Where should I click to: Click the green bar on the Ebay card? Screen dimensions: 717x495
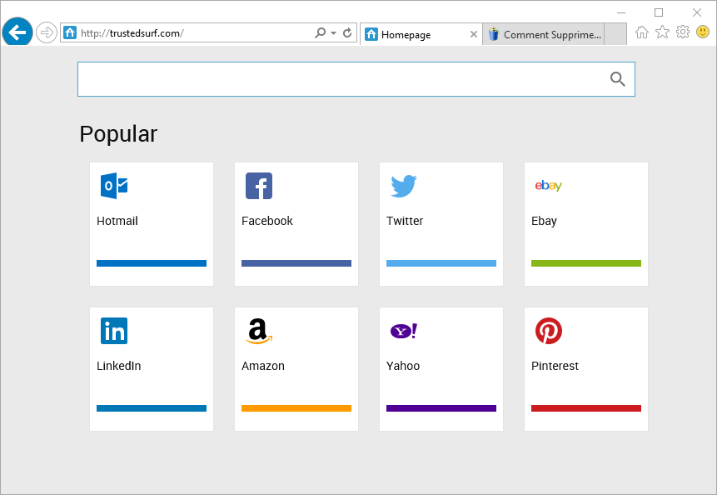586,263
